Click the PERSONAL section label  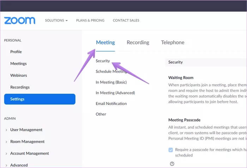13,41
